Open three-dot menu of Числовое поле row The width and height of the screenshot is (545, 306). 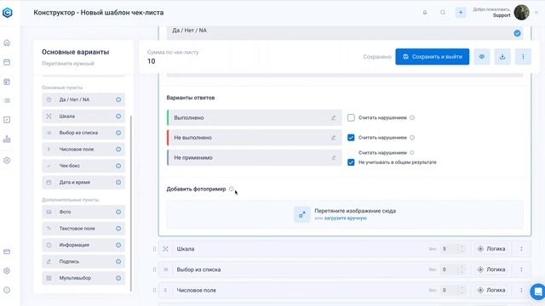click(x=521, y=290)
